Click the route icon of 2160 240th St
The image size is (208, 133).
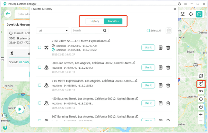click(x=46, y=48)
